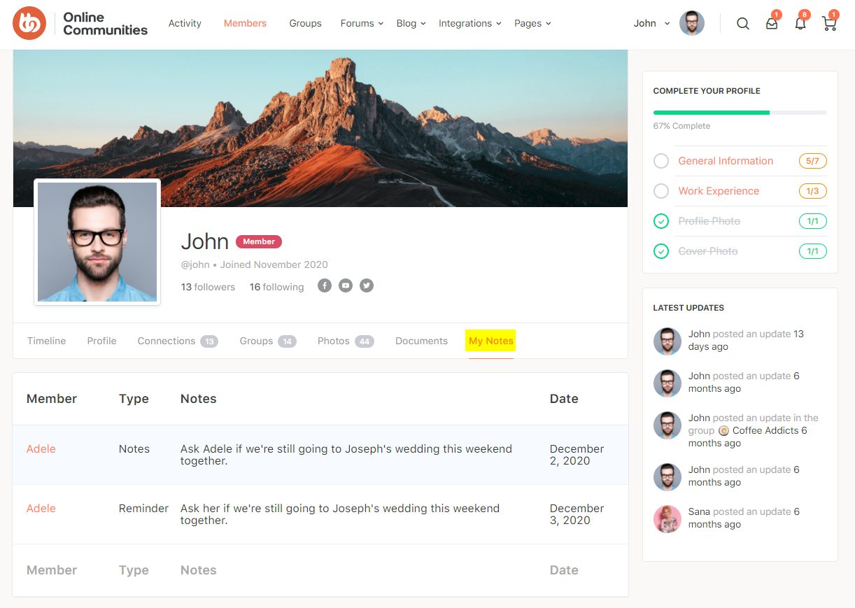The width and height of the screenshot is (855, 608).
Task: Open the notifications bell icon
Action: point(800,24)
